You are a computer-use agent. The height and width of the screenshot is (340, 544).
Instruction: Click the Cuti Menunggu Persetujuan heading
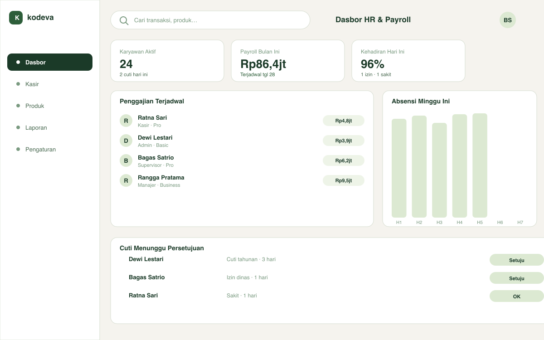(x=162, y=248)
